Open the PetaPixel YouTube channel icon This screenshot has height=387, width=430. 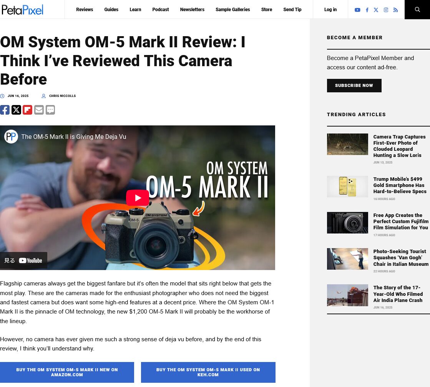tap(357, 10)
